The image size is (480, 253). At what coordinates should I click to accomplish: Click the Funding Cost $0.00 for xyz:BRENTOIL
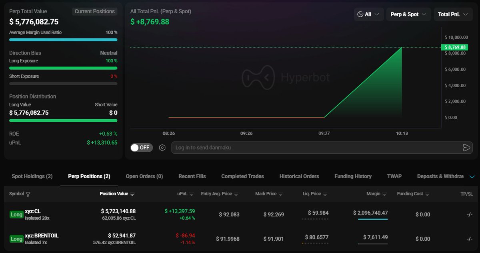tap(423, 239)
